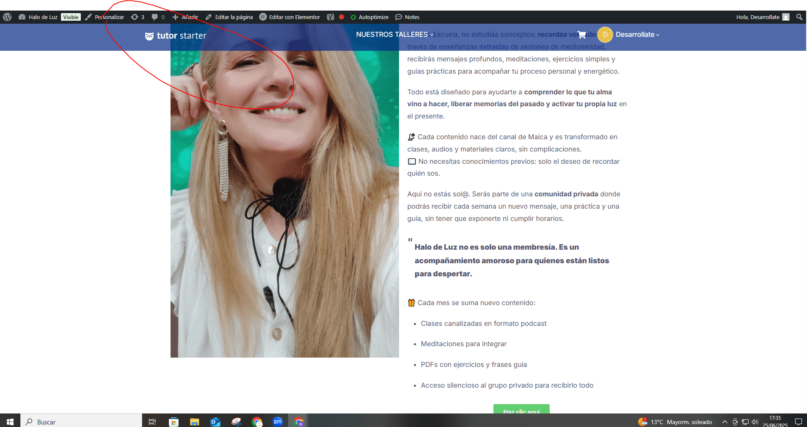View the 3 pending updates
This screenshot has width=807, height=427.
pyautogui.click(x=138, y=17)
